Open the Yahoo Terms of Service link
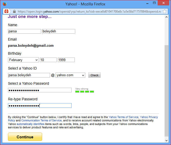 [x=123, y=117]
